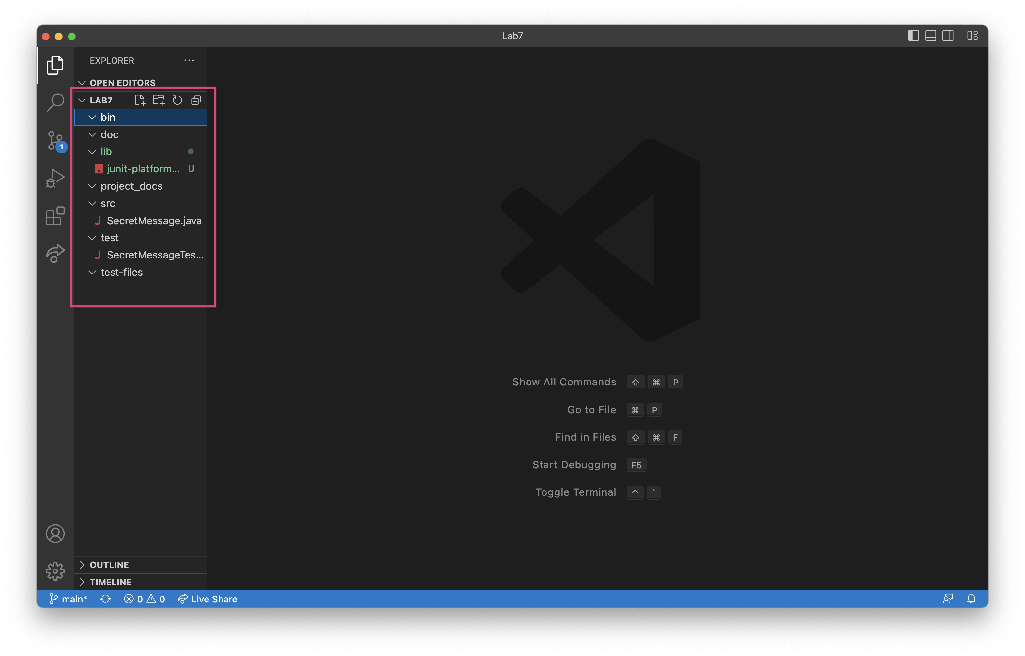Refresh the LAB7 explorer
This screenshot has width=1025, height=656.
click(177, 100)
